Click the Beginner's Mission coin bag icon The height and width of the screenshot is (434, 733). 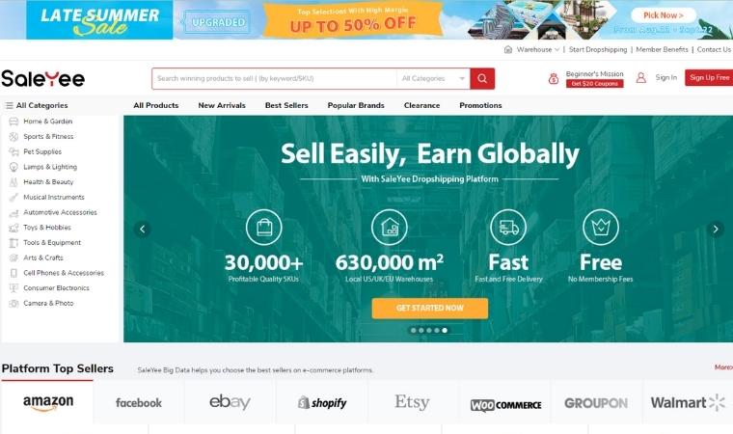pyautogui.click(x=554, y=78)
